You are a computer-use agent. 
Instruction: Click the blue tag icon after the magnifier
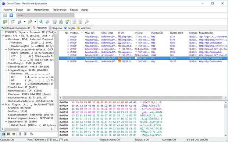click(47, 22)
